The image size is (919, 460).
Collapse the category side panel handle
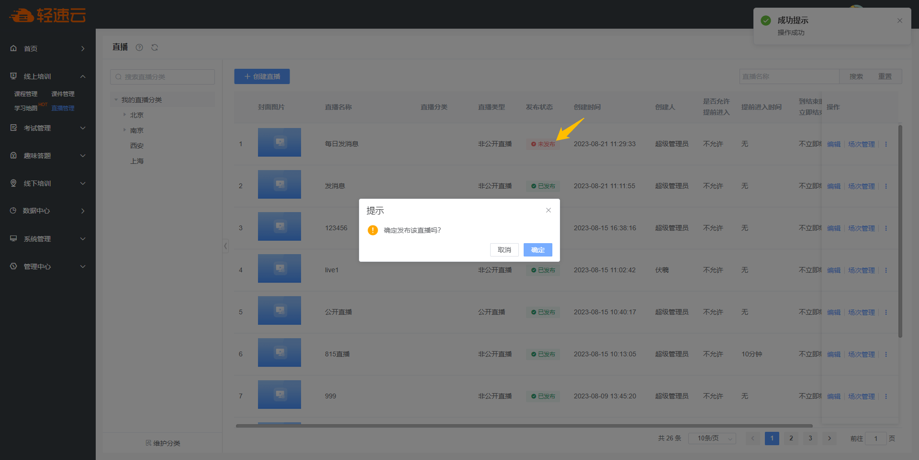(225, 246)
